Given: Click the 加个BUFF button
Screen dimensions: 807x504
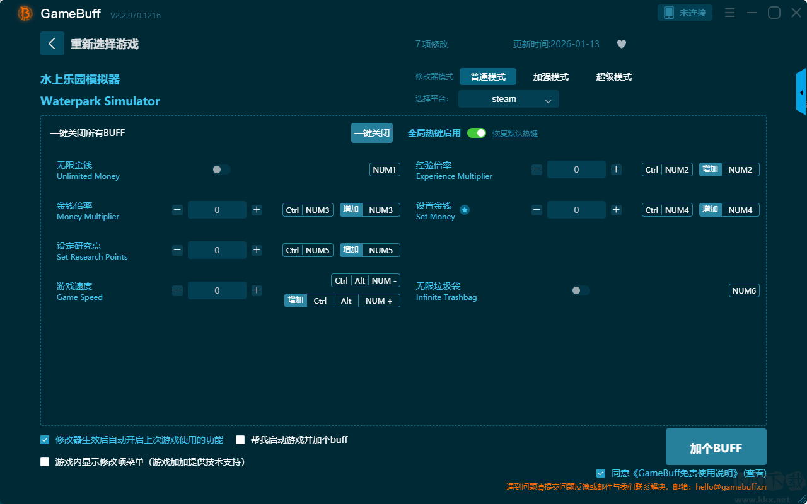Looking at the screenshot, I should pos(716,447).
